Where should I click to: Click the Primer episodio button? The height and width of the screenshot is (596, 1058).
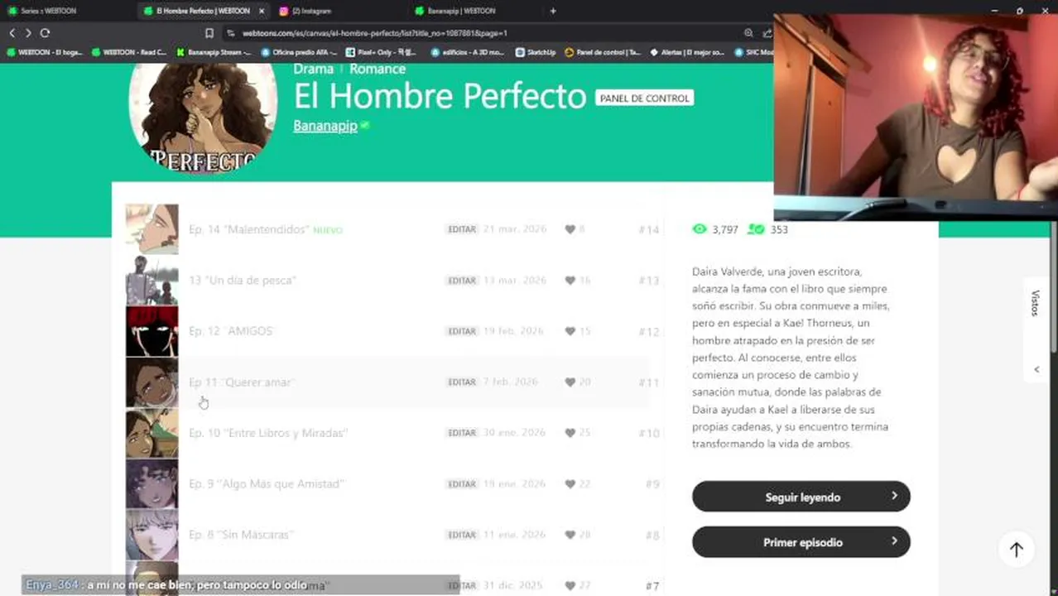pyautogui.click(x=801, y=542)
